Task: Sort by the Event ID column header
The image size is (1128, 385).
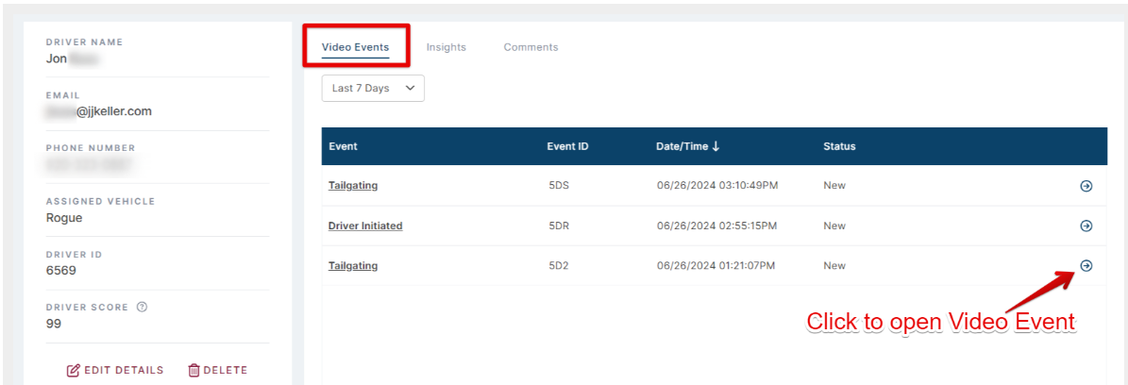Action: pyautogui.click(x=567, y=146)
